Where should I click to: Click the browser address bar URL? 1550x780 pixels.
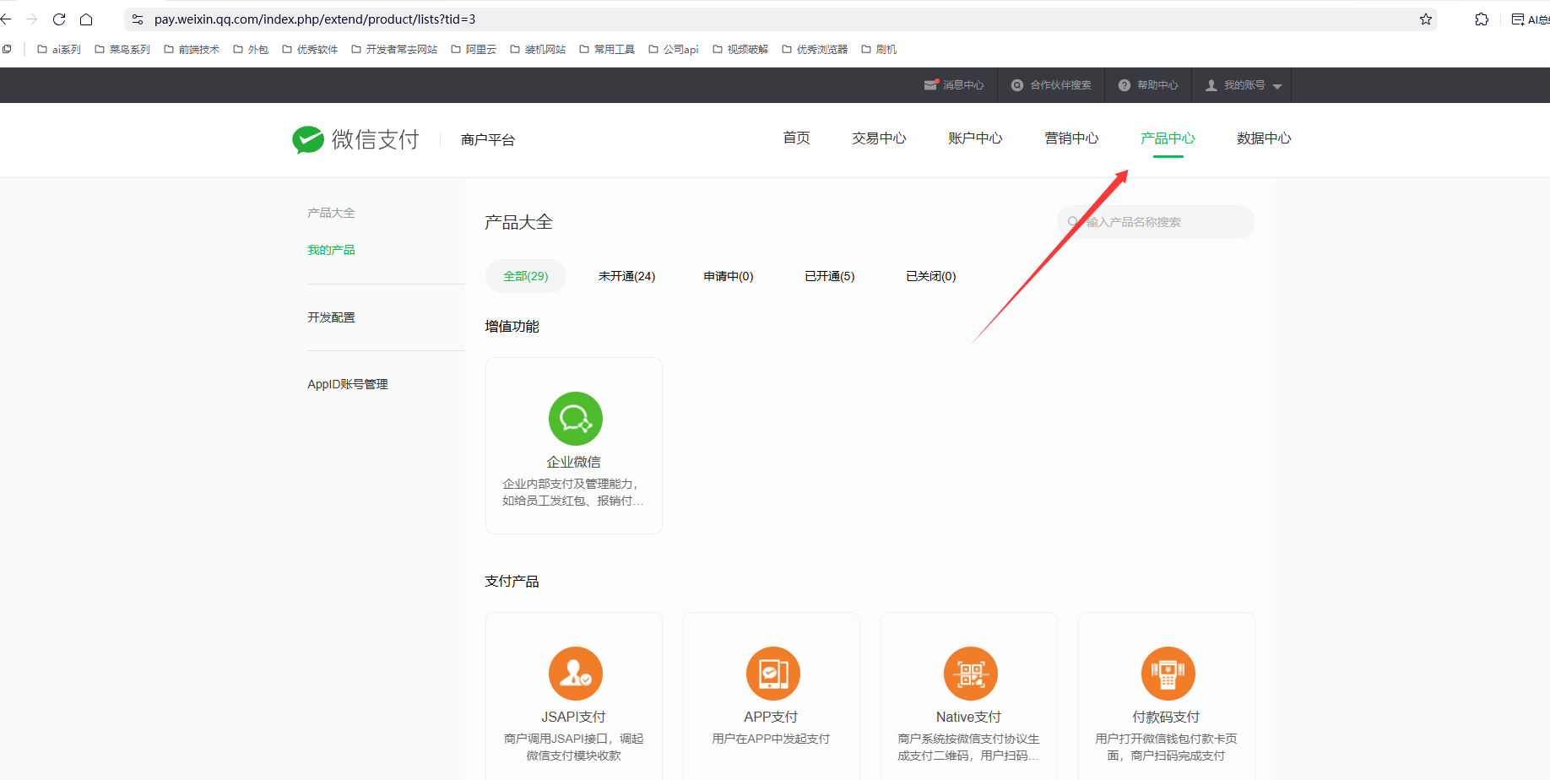(315, 19)
